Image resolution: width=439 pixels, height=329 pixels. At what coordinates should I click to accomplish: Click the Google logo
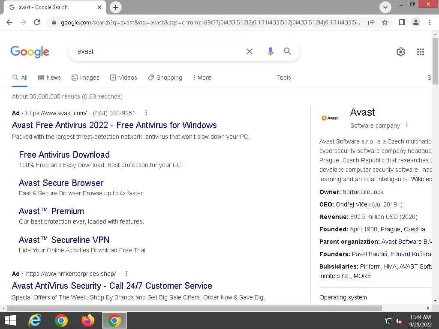coord(30,52)
